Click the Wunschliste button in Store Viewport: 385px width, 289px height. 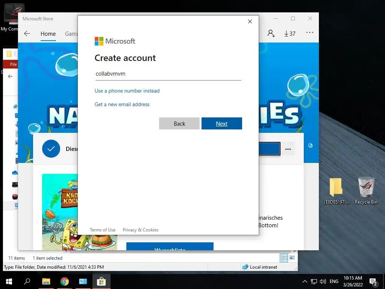coord(170,246)
